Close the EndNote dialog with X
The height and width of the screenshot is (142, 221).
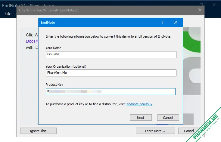[x=176, y=22]
